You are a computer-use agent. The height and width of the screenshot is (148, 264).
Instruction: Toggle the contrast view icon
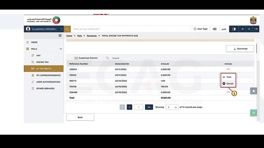pyautogui.click(x=234, y=29)
